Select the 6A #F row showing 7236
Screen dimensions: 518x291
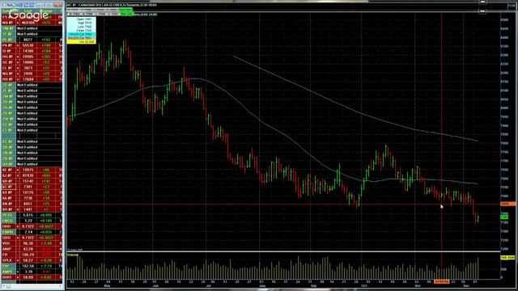[32, 198]
